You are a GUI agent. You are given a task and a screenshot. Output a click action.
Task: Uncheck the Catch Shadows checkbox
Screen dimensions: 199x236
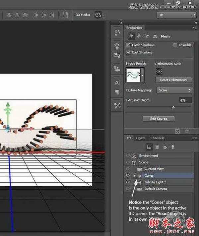click(128, 45)
